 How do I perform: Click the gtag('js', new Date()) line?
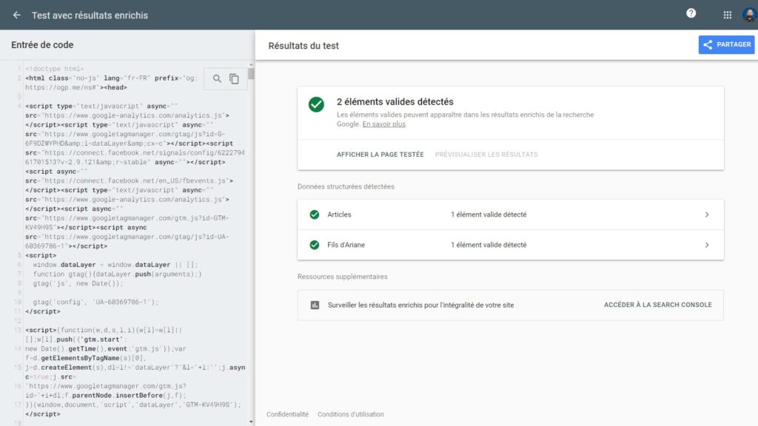(78, 283)
